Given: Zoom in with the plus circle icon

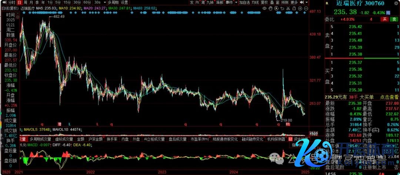Looking at the screenshot, I should click(x=300, y=8).
